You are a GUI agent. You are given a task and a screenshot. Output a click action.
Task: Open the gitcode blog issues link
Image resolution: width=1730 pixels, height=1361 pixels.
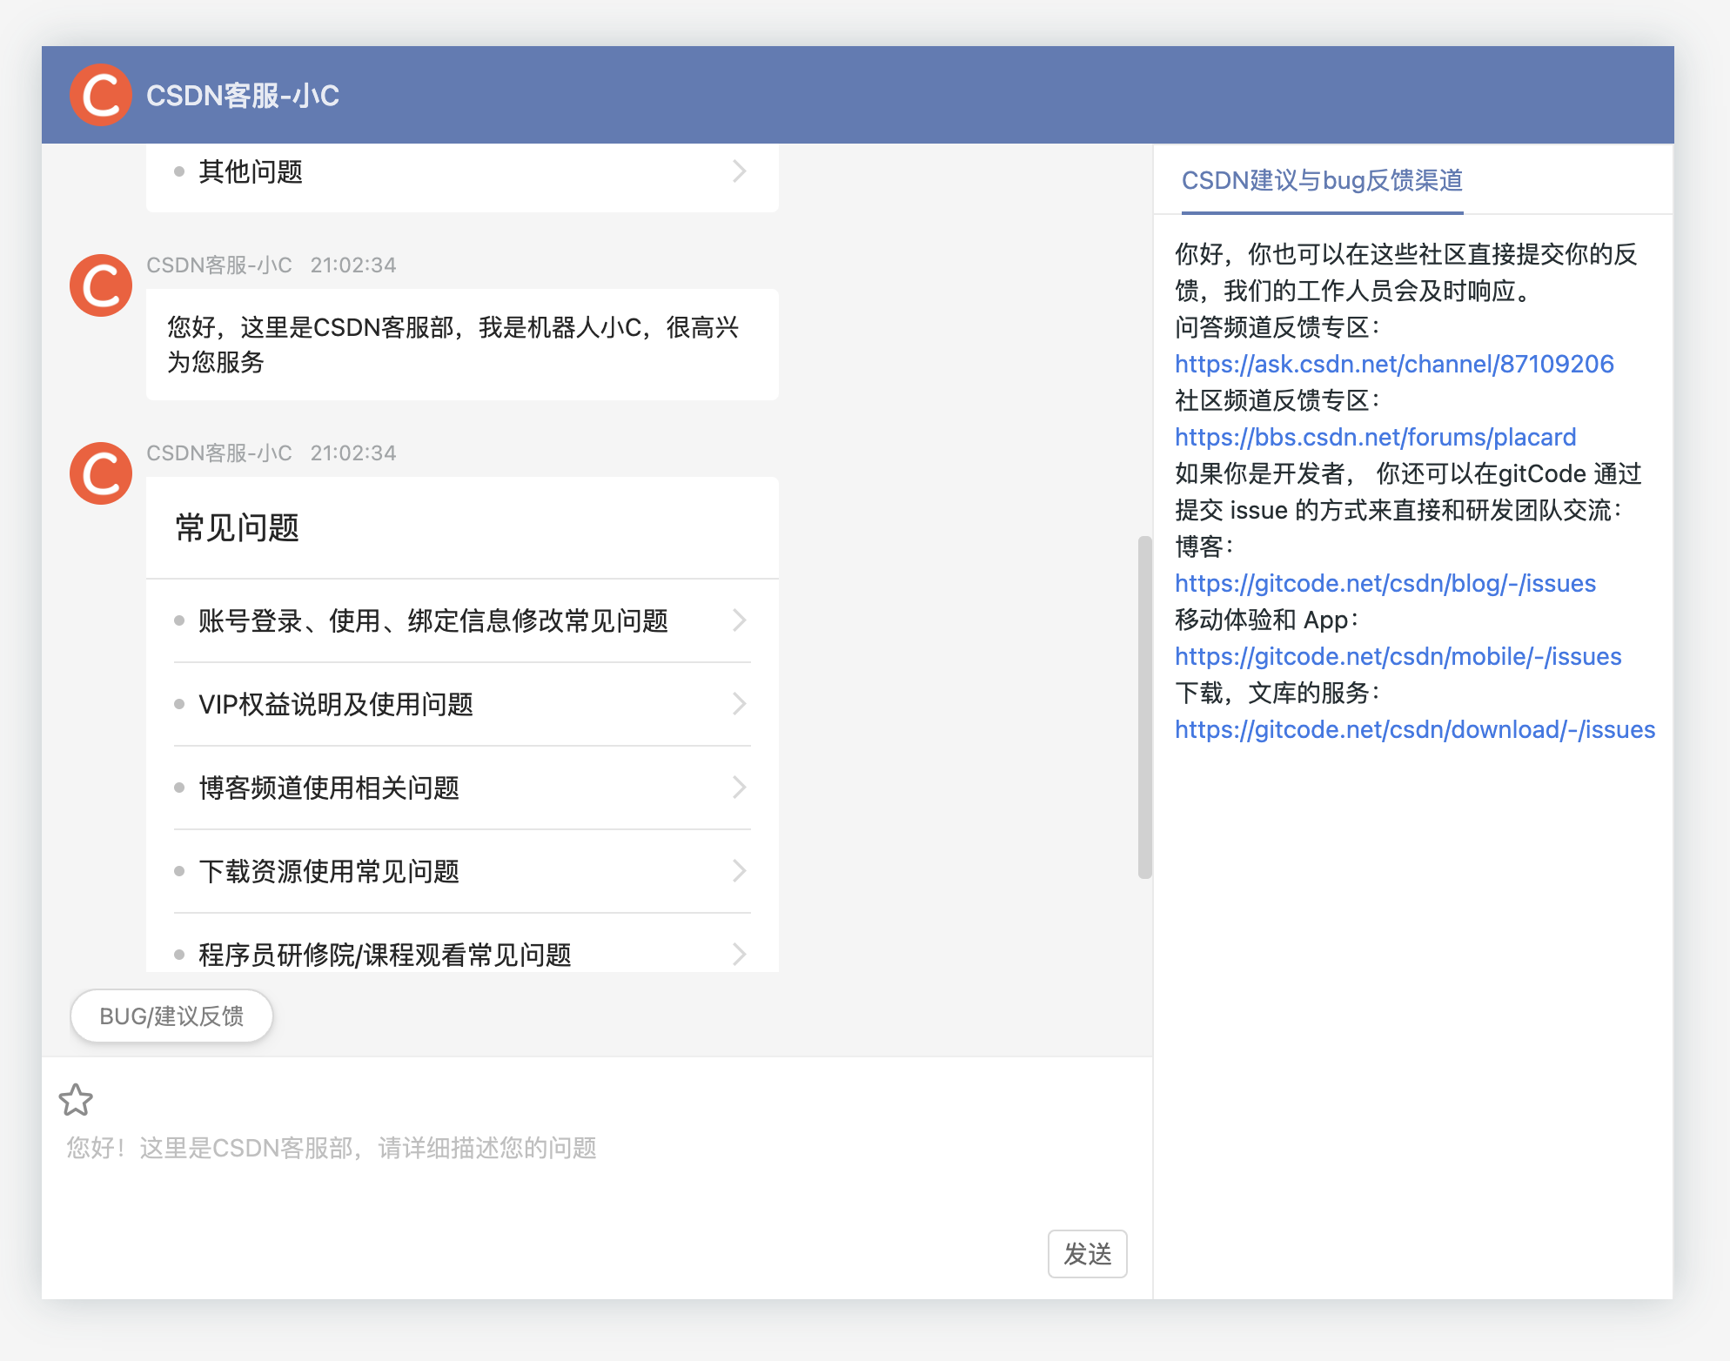click(x=1385, y=583)
